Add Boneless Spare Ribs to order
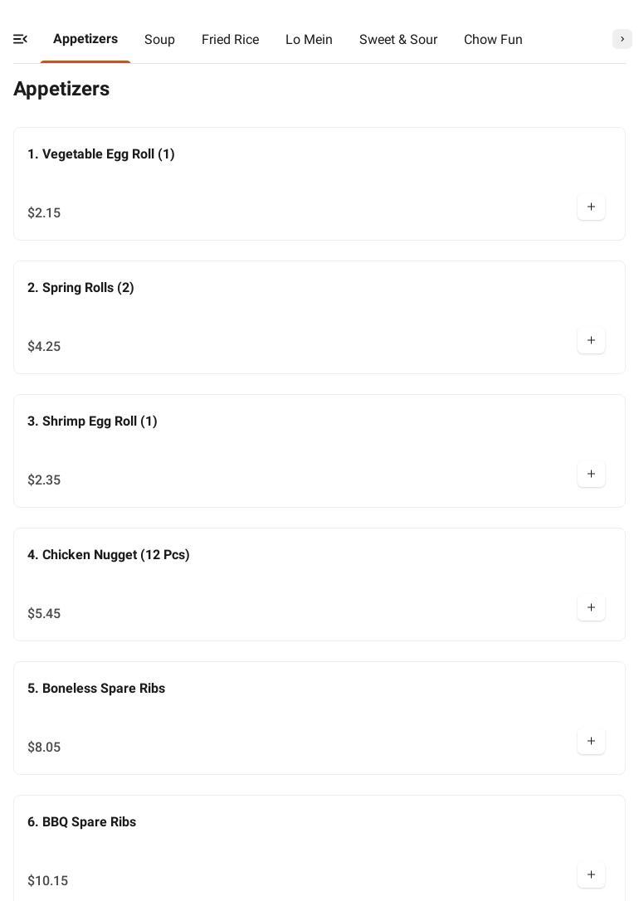This screenshot has height=901, width=639. [x=591, y=742]
